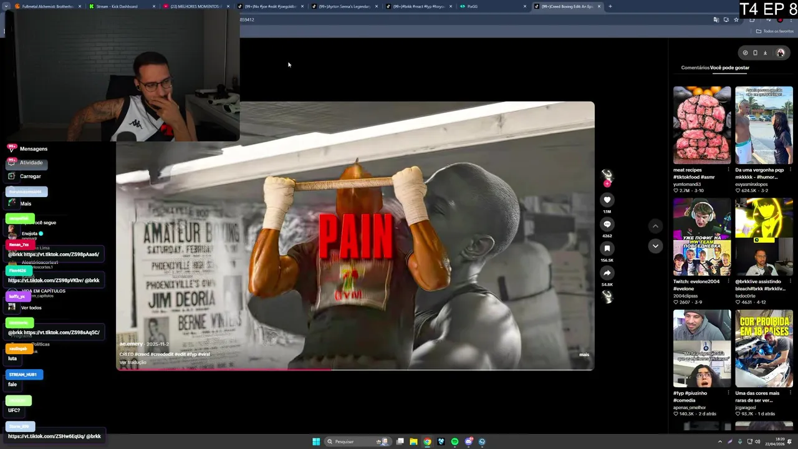Viewport: 798px width, 449px height.
Task: Open a new browser tab
Action: pos(610,6)
